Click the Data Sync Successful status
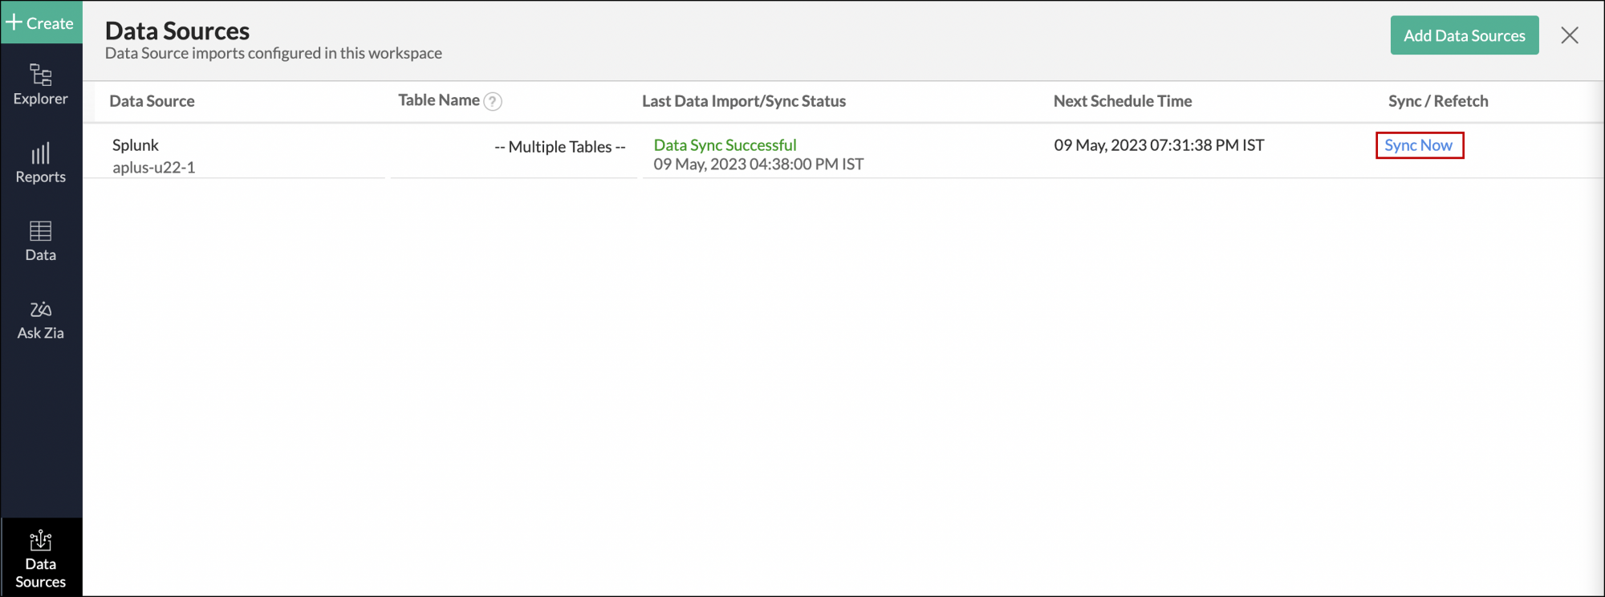 [x=725, y=145]
